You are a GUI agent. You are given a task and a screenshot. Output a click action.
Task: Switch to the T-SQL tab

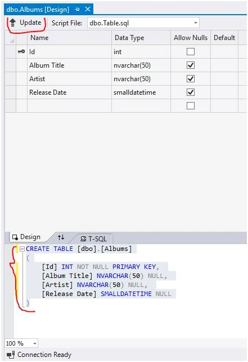pos(93,239)
